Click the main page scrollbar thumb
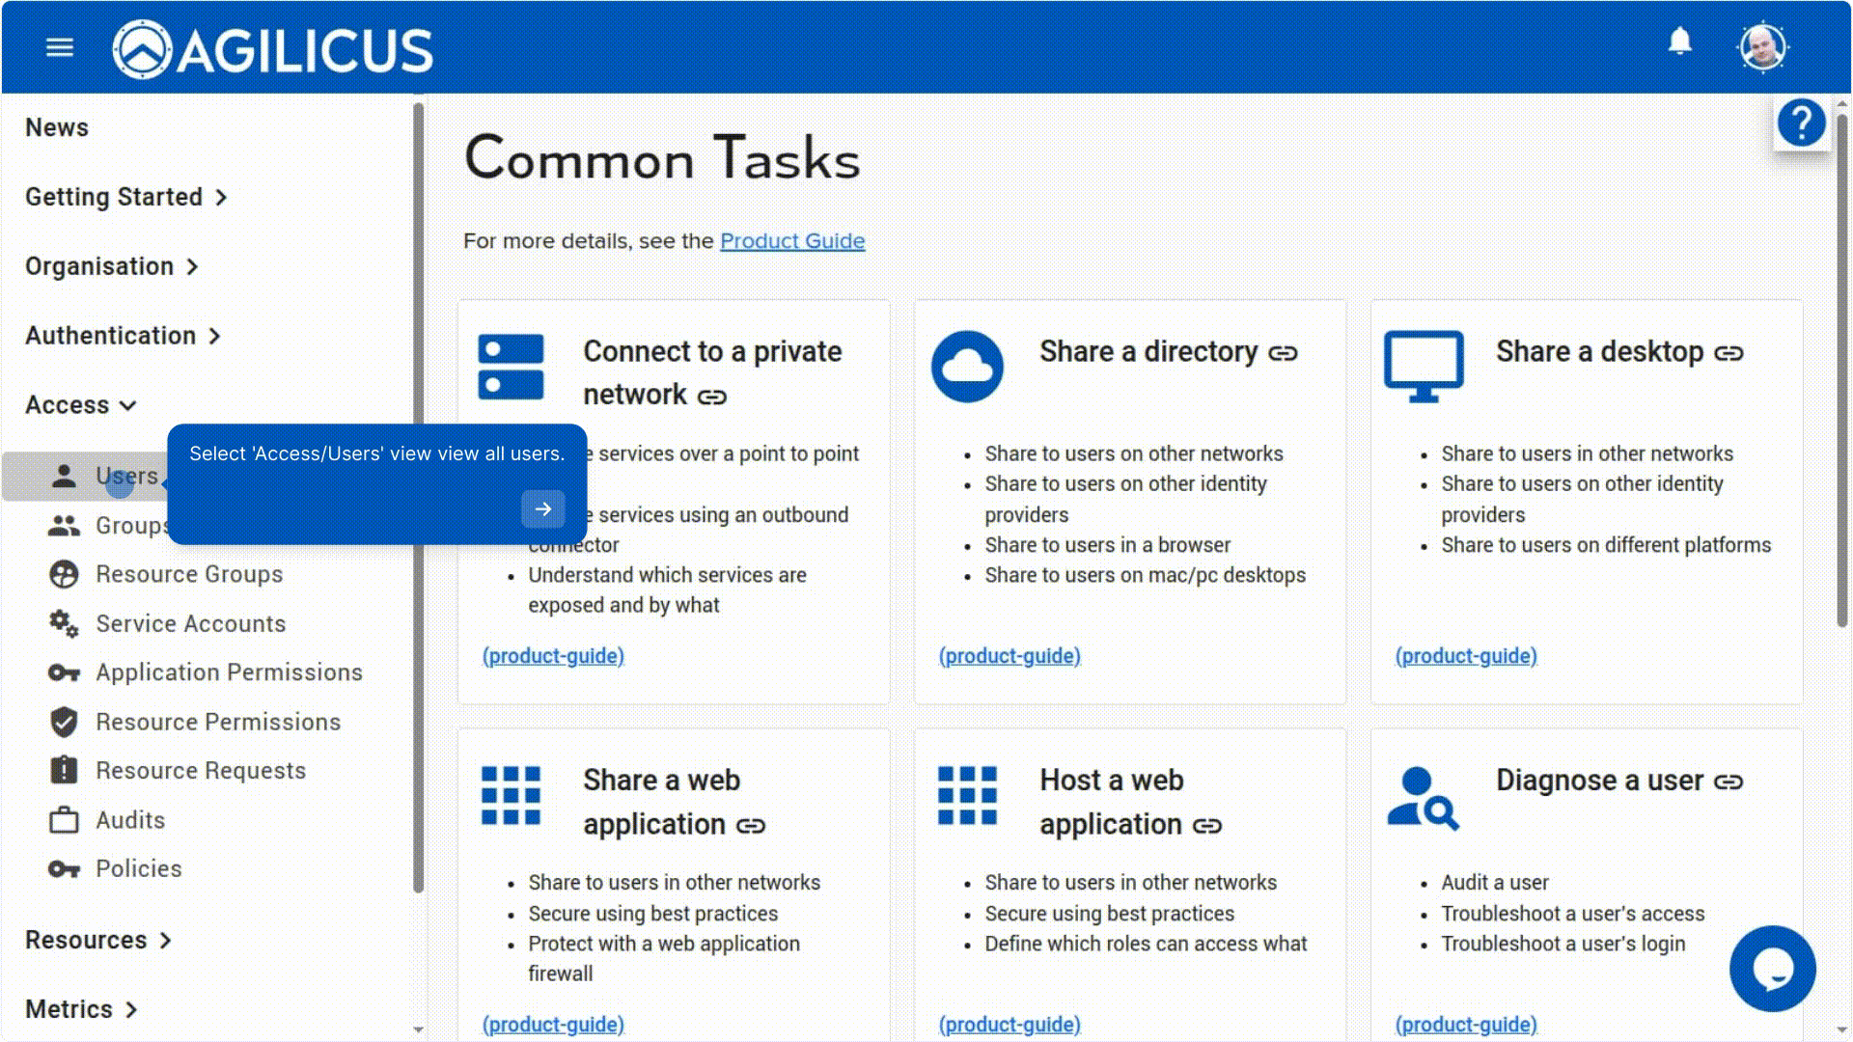This screenshot has width=1853, height=1042. [1841, 369]
